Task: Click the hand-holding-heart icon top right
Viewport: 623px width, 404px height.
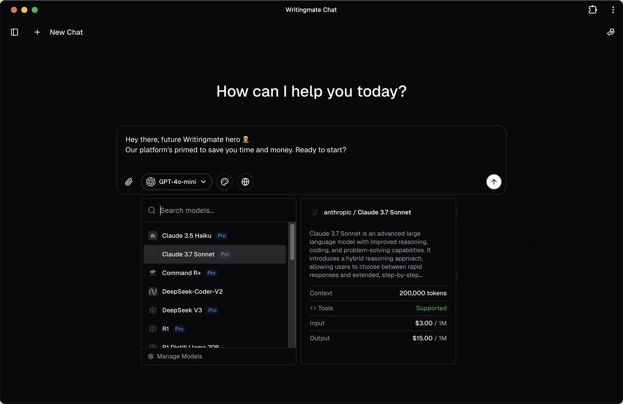Action: click(611, 32)
